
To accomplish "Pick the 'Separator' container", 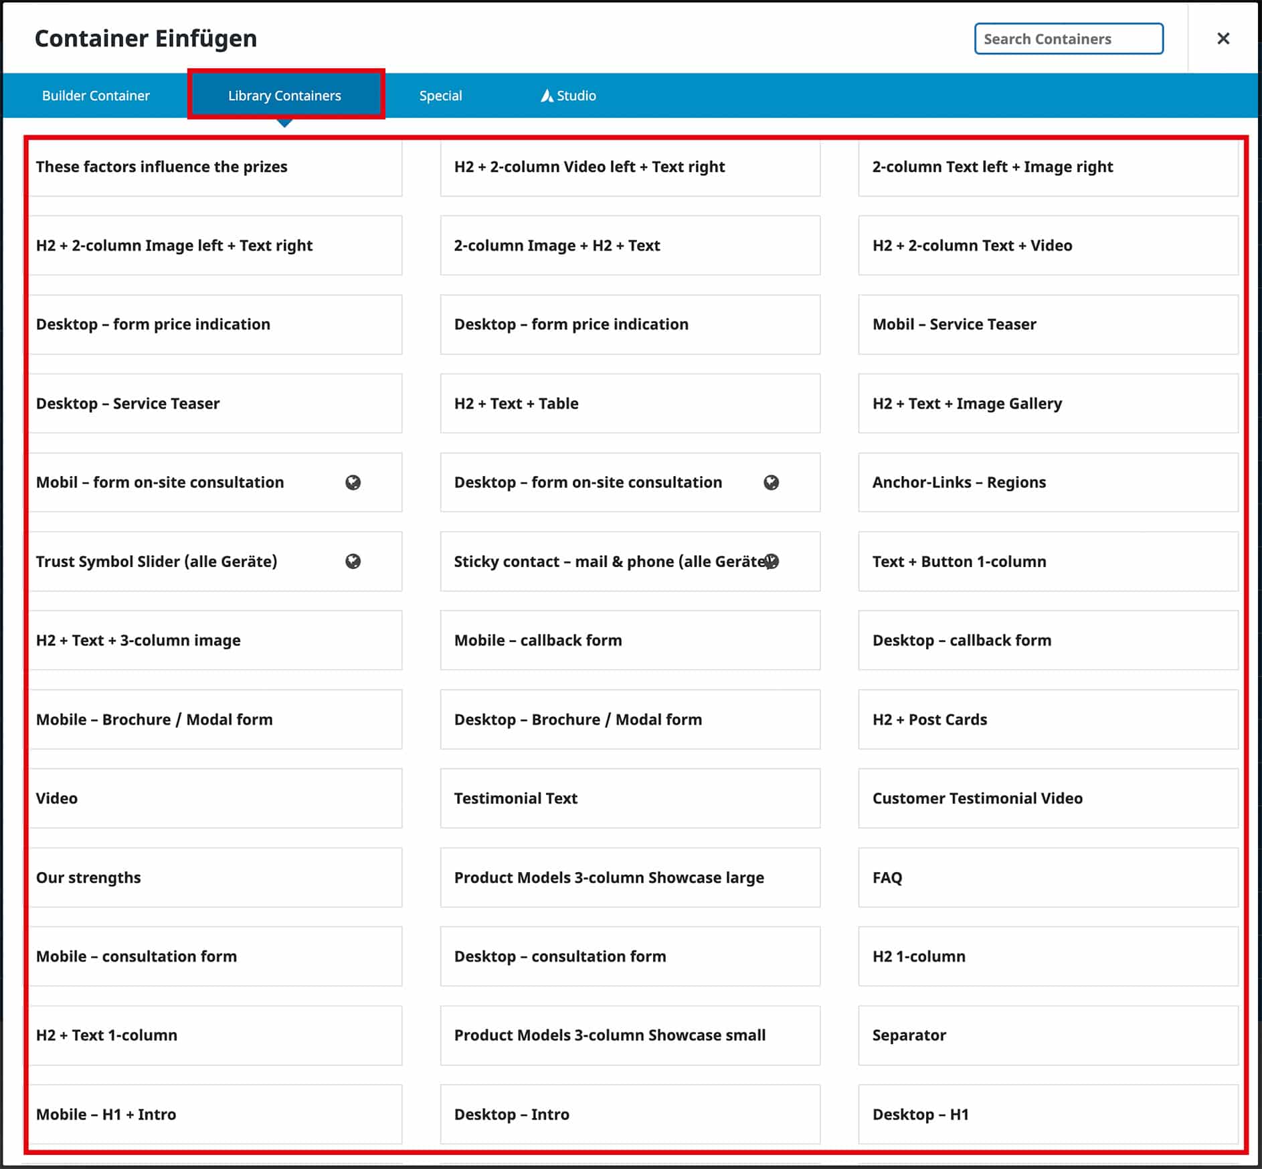I will point(1049,1035).
